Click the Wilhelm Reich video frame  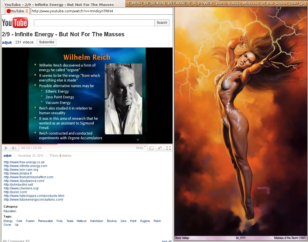87,96
